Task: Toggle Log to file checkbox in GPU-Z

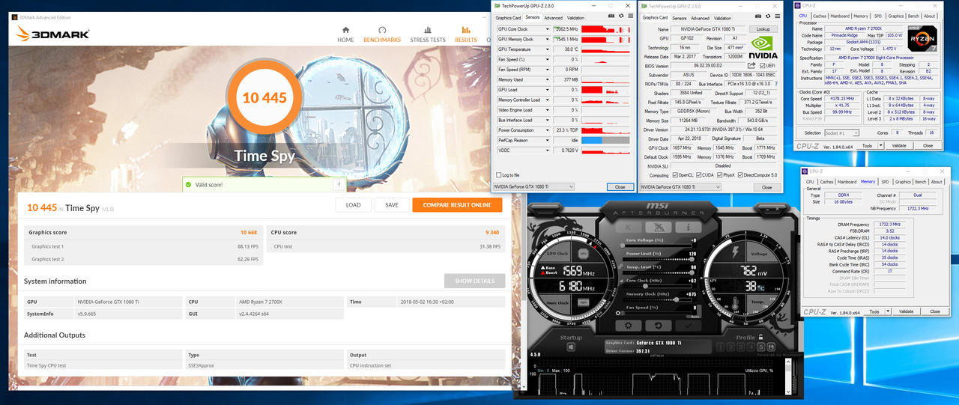Action: 498,175
